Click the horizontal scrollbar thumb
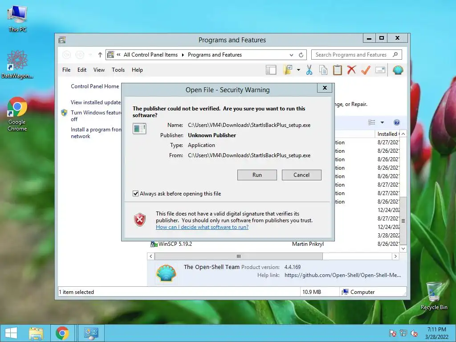Viewport: 456px width, 342px height. (x=239, y=256)
